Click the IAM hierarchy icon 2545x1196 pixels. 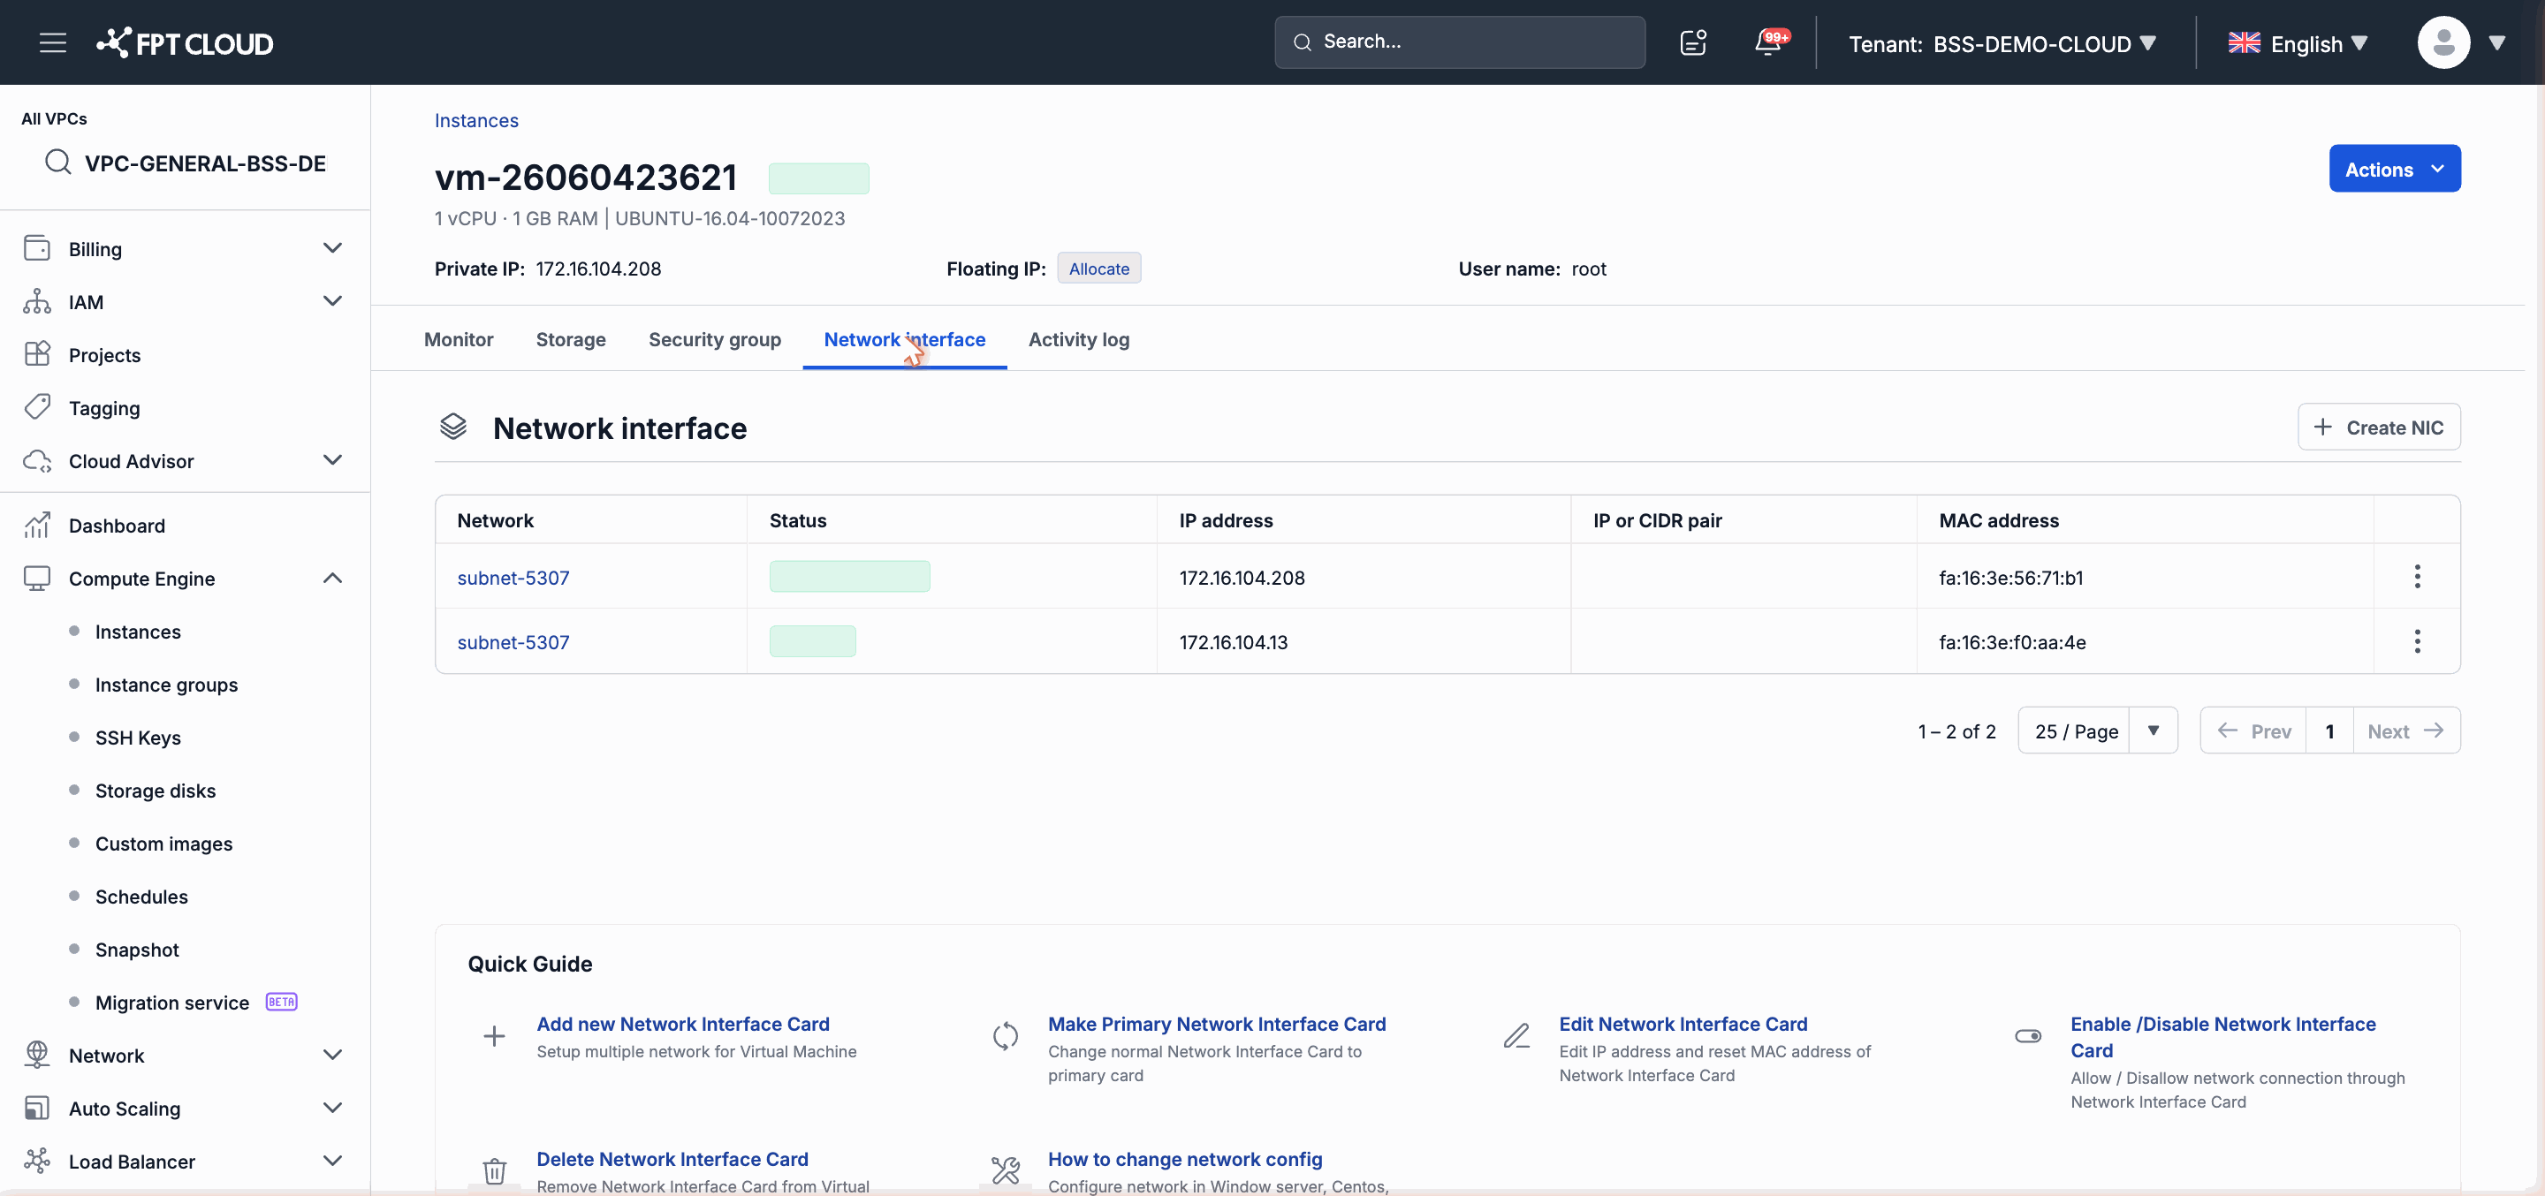[36, 301]
